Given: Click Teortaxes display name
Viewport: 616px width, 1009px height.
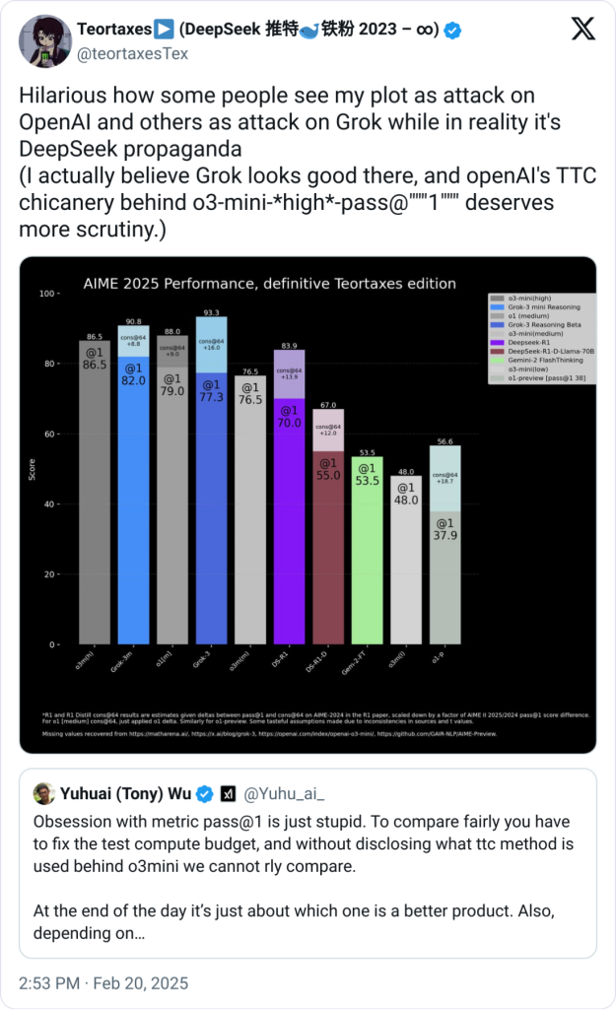Looking at the screenshot, I should click(x=114, y=30).
